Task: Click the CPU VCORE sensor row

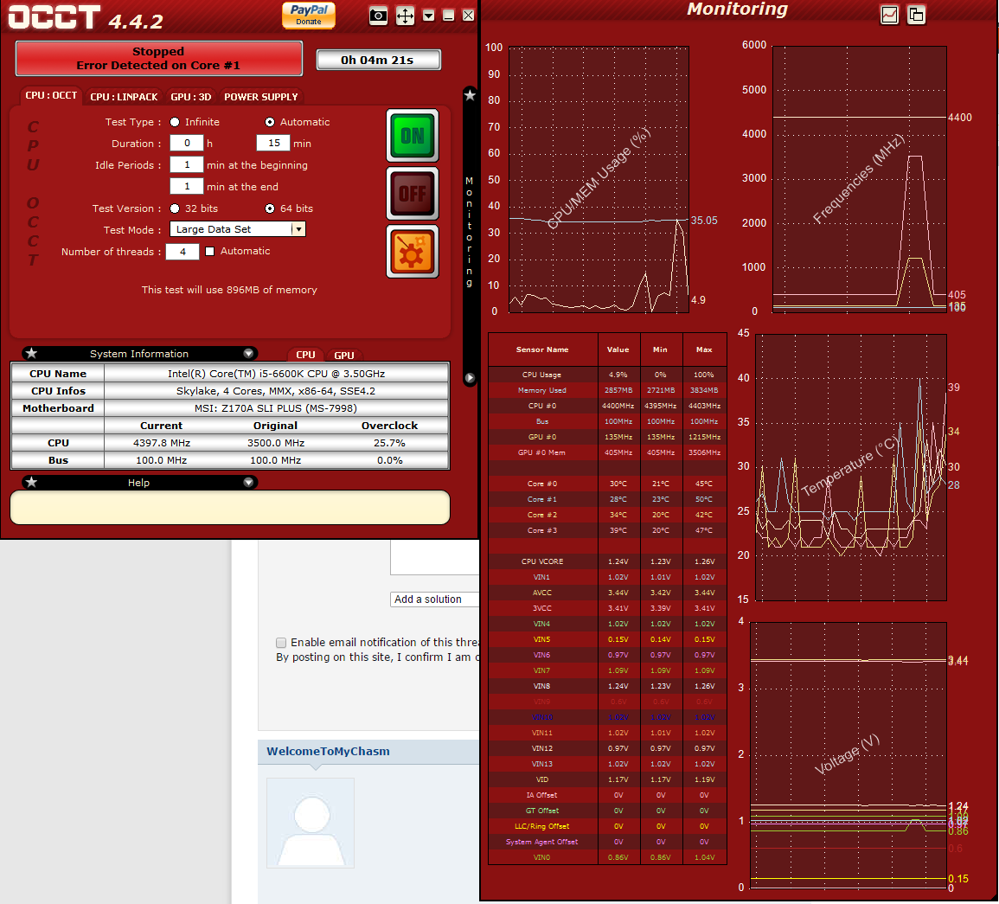Action: click(x=607, y=561)
